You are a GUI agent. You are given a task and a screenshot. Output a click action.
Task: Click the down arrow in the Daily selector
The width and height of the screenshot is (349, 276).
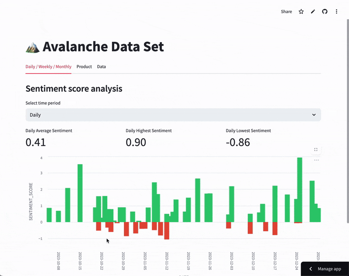314,115
